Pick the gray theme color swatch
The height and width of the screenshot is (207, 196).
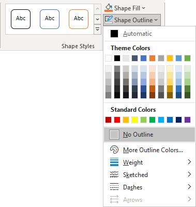click(161, 58)
